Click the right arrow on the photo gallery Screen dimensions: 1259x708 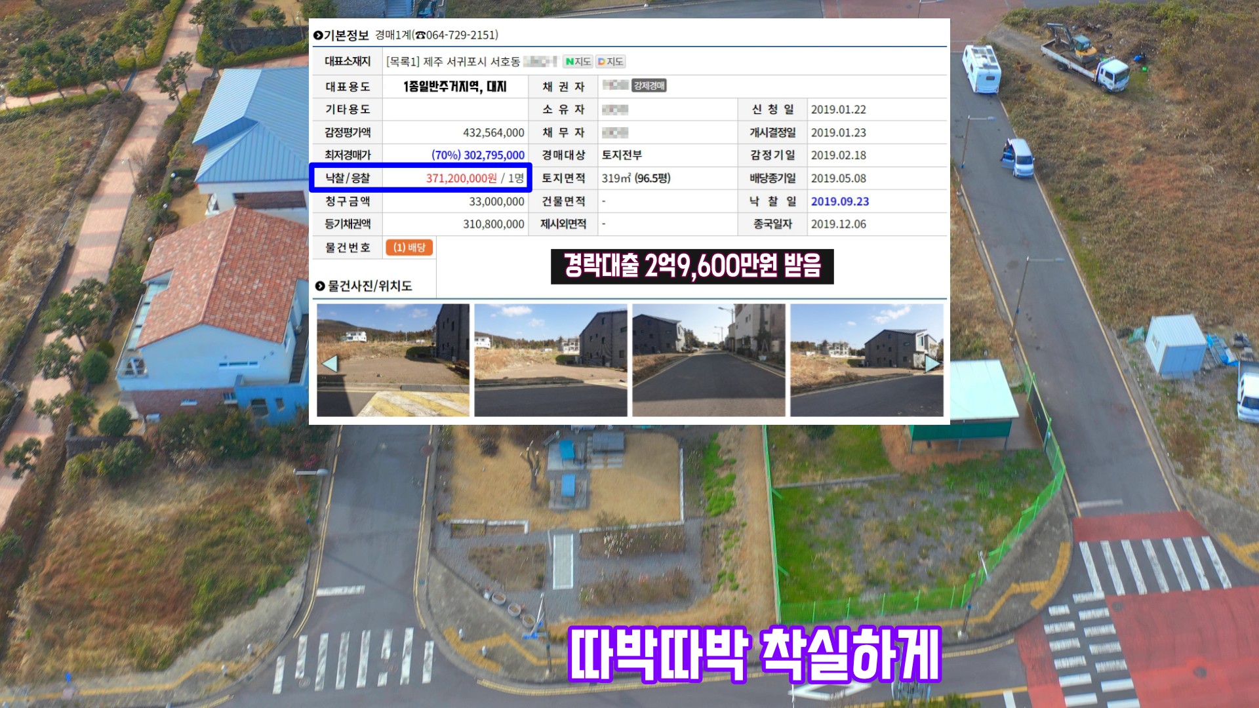932,363
